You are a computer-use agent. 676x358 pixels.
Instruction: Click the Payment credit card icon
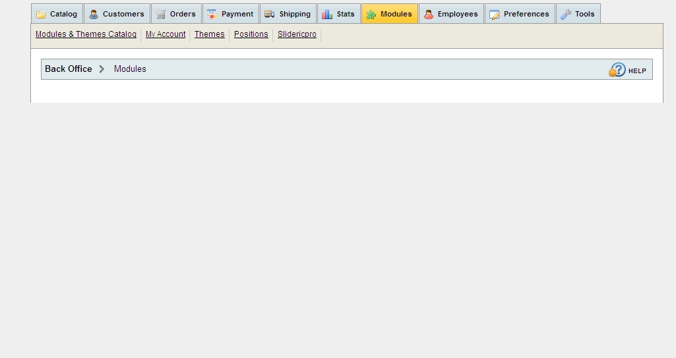pyautogui.click(x=212, y=15)
